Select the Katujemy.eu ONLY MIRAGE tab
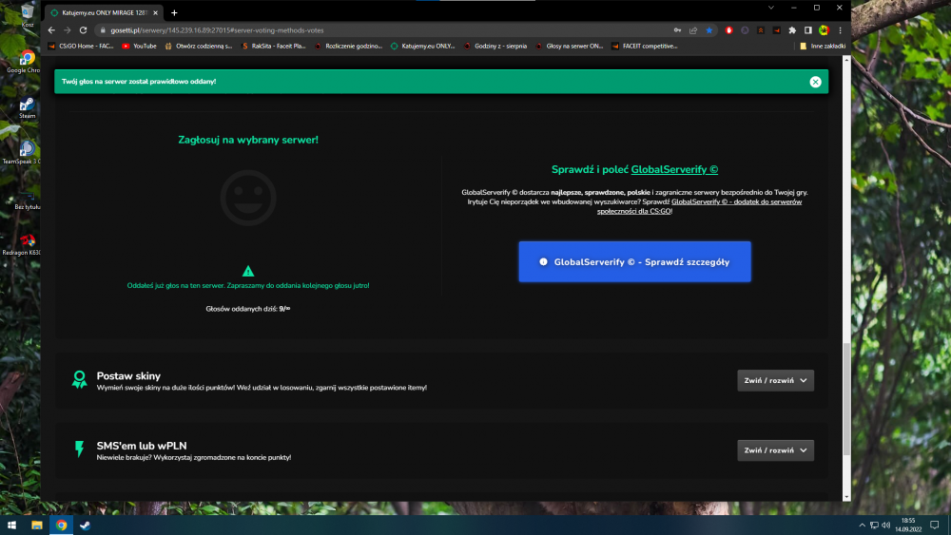 (x=104, y=12)
